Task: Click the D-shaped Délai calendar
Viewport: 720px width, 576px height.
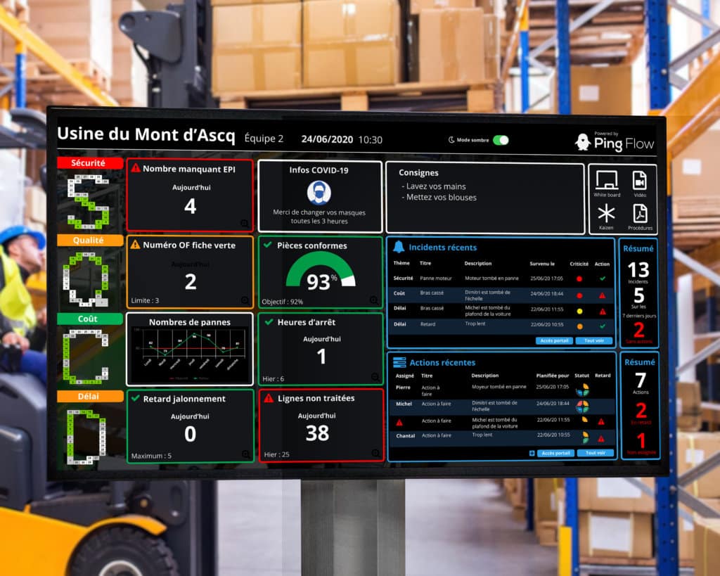Action: tap(86, 436)
